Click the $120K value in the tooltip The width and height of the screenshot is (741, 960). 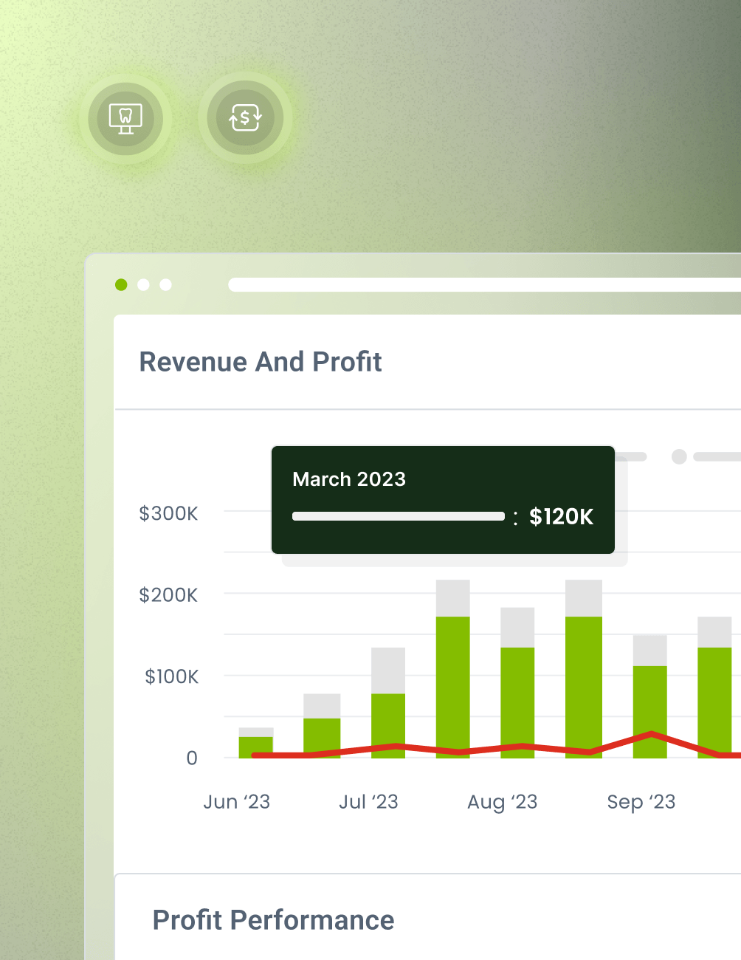(562, 517)
